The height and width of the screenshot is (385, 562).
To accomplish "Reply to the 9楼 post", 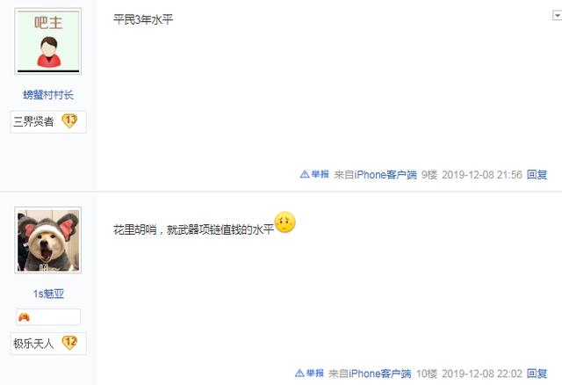I will (537, 175).
